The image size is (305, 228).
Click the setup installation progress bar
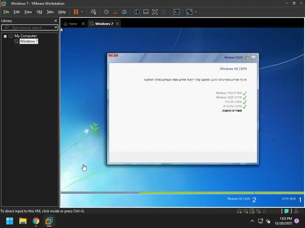[x=182, y=193]
